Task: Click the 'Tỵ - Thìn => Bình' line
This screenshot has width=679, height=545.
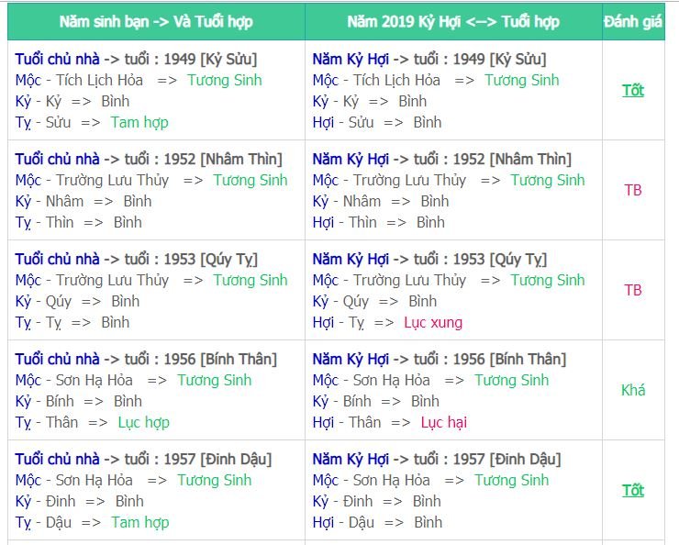Action: 78,223
